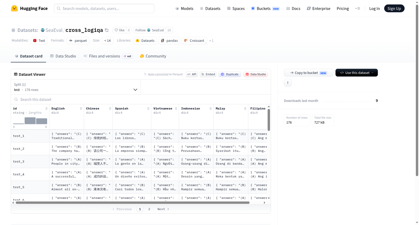Select the tallest id-length histogram bar
The height and width of the screenshot is (225, 419).
click(30, 121)
